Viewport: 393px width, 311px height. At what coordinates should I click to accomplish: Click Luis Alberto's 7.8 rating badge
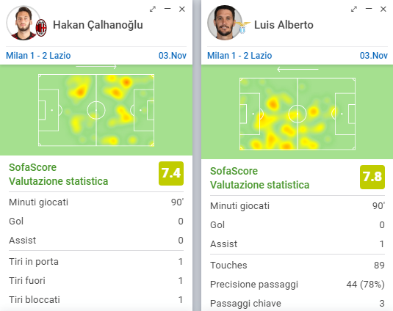372,178
